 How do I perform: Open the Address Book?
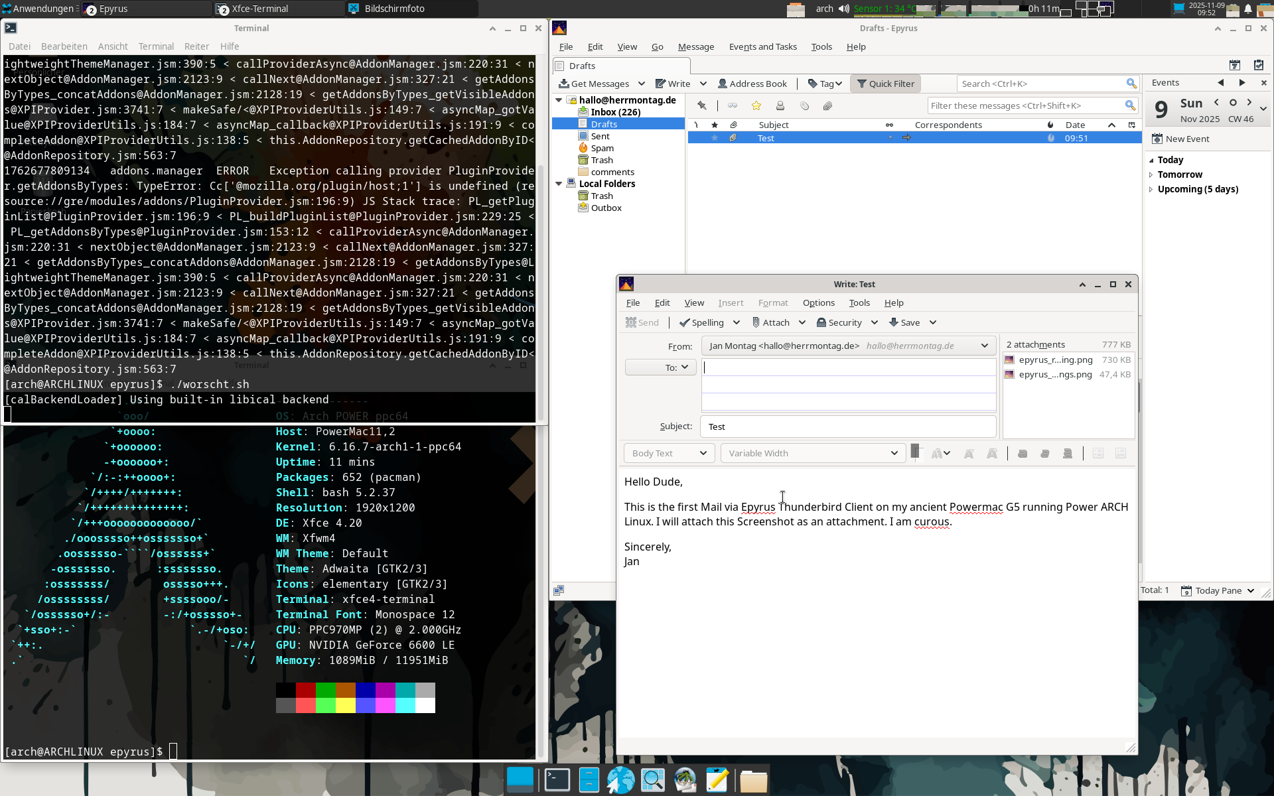(x=752, y=84)
